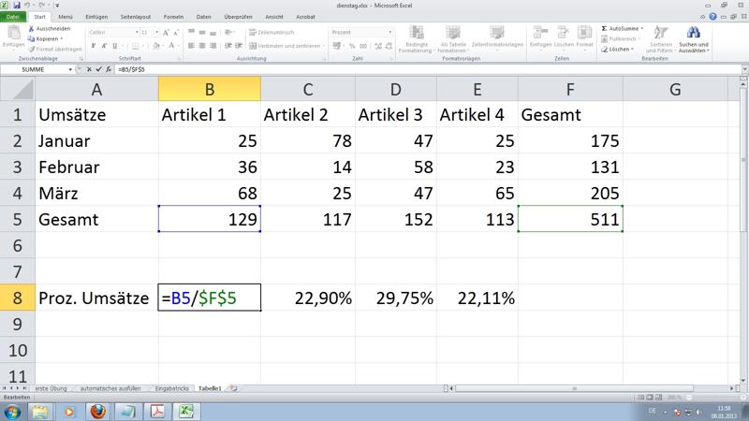Open Sortieren und Filtern menu
Screen dimensions: 749x421
point(661,39)
